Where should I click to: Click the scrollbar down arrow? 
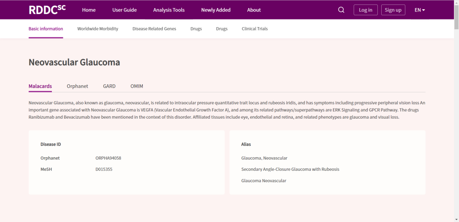456,219
